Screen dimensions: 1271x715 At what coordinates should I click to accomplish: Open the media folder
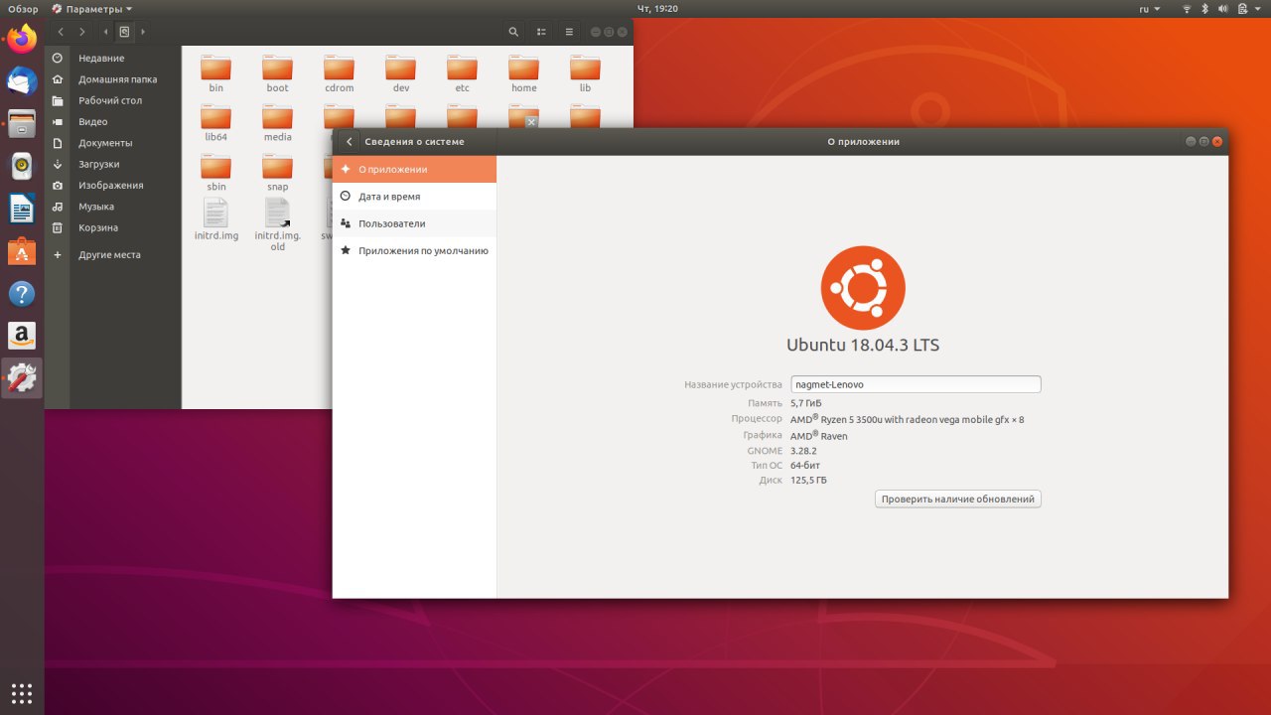[x=278, y=123]
